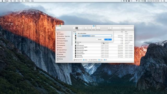Click Macintosh HD in the path bar
Screen dimensions: 167x94
tap(77, 60)
